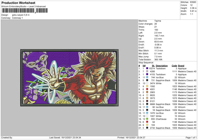Screen dimensions: 198x140
Task: Click the Trims value 183
Action: [156, 30]
